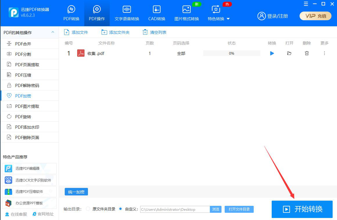Click the 添加文件 button
The width and height of the screenshot is (337, 220).
click(76, 32)
